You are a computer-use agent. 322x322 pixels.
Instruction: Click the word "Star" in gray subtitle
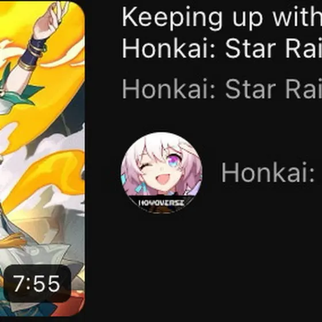[x=251, y=89]
